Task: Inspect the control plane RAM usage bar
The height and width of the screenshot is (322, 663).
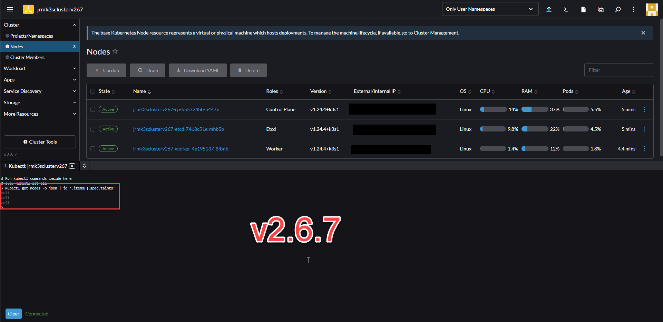Action: (x=535, y=109)
